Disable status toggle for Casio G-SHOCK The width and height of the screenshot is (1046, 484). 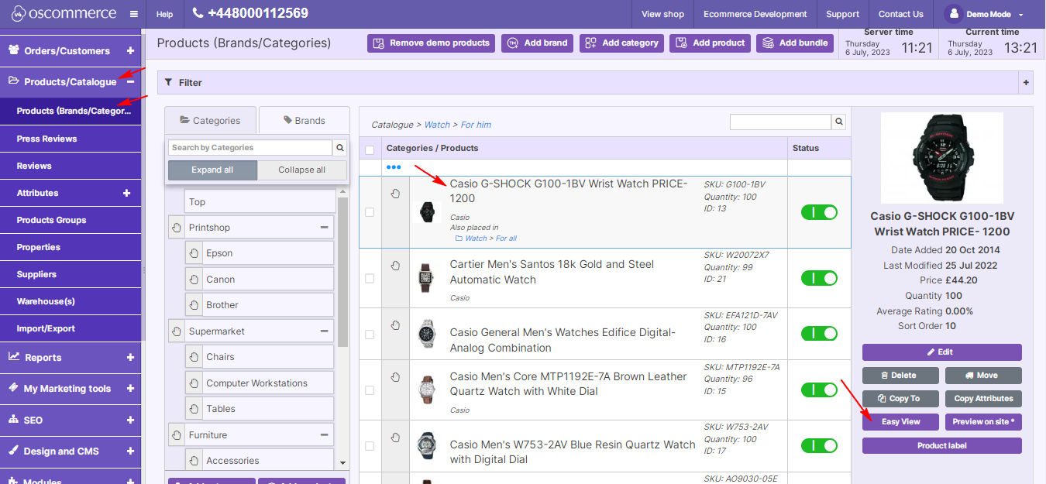(x=819, y=212)
